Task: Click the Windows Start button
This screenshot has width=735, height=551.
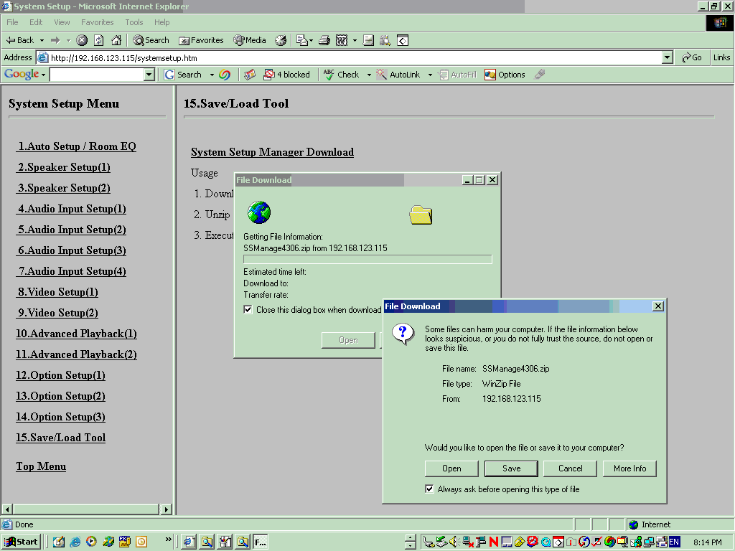Action: click(x=22, y=542)
